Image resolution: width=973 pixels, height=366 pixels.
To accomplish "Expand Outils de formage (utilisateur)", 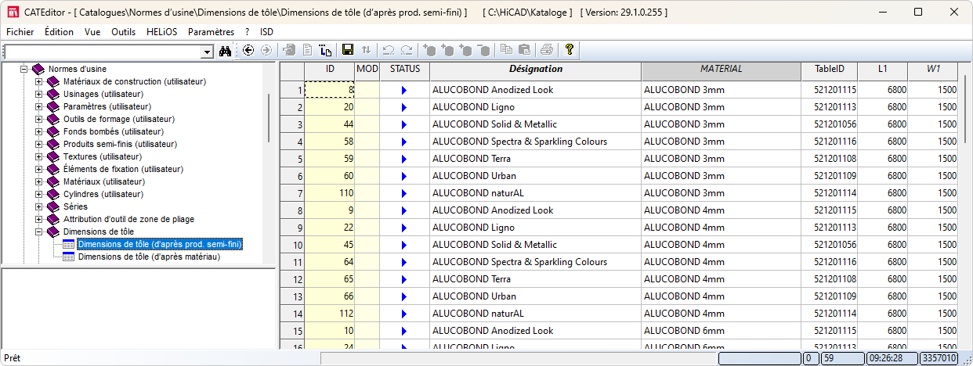I will 38,119.
